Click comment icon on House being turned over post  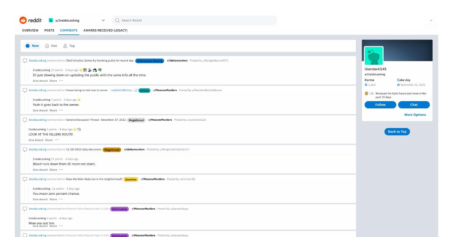tap(25, 90)
